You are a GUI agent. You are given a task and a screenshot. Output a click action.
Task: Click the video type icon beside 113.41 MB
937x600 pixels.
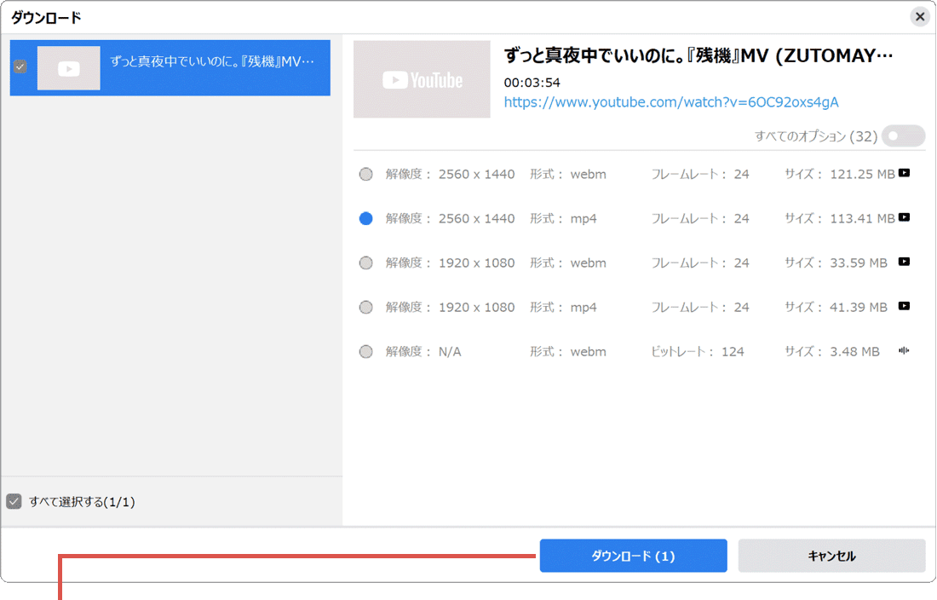pyautogui.click(x=905, y=217)
